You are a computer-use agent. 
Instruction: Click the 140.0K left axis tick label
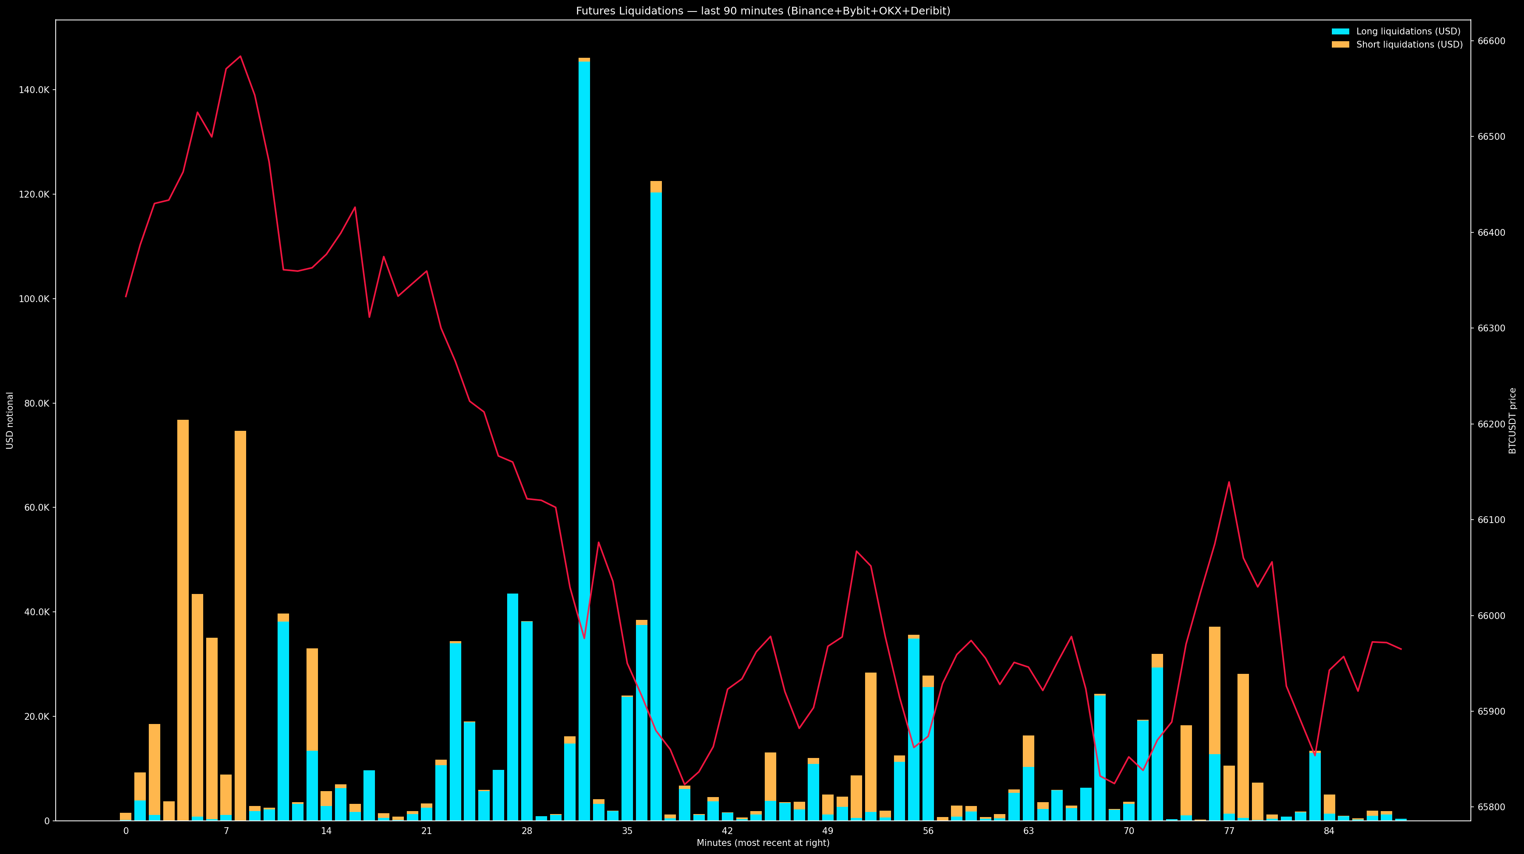pyautogui.click(x=35, y=90)
